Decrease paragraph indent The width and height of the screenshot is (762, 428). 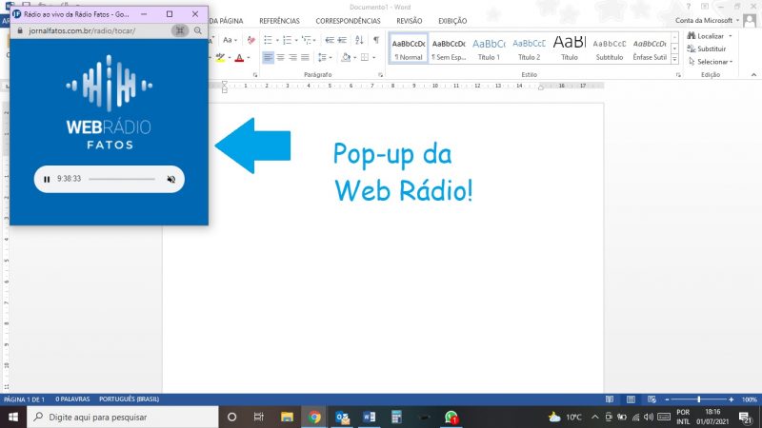(330, 40)
